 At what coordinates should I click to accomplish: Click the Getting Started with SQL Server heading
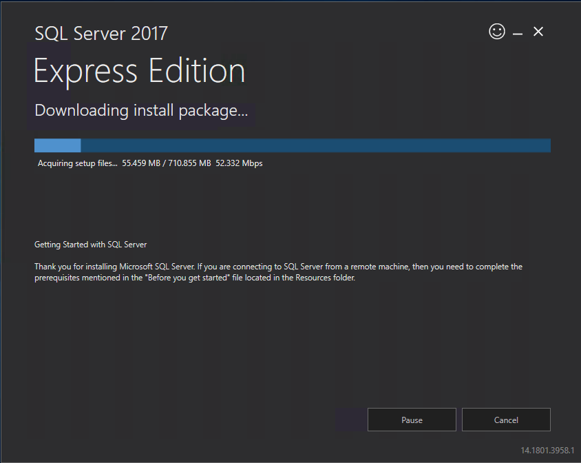point(90,245)
